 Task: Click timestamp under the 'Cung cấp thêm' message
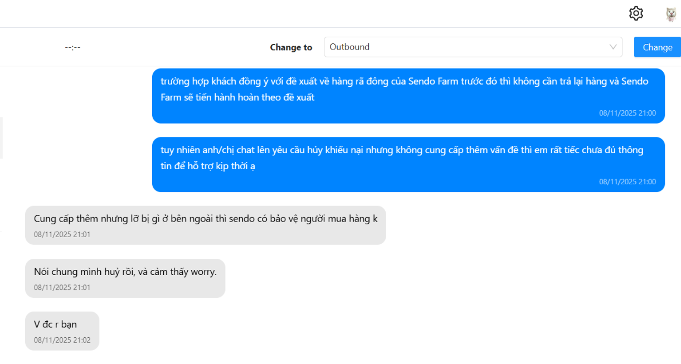[x=62, y=234]
